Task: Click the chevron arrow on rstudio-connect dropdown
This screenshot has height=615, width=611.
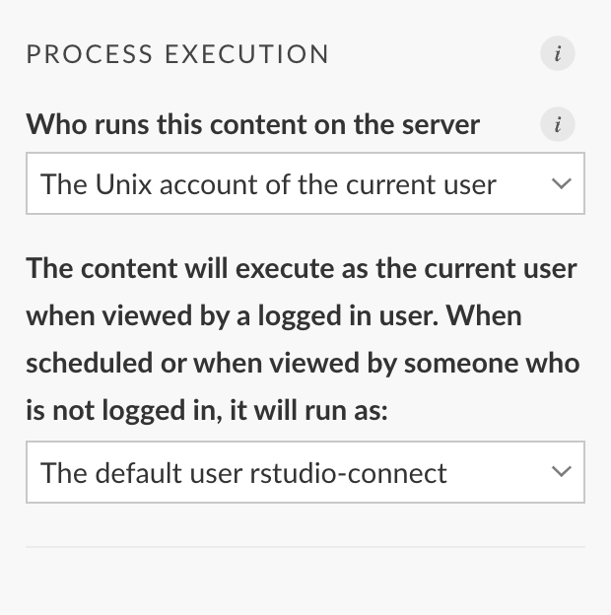Action: (561, 472)
